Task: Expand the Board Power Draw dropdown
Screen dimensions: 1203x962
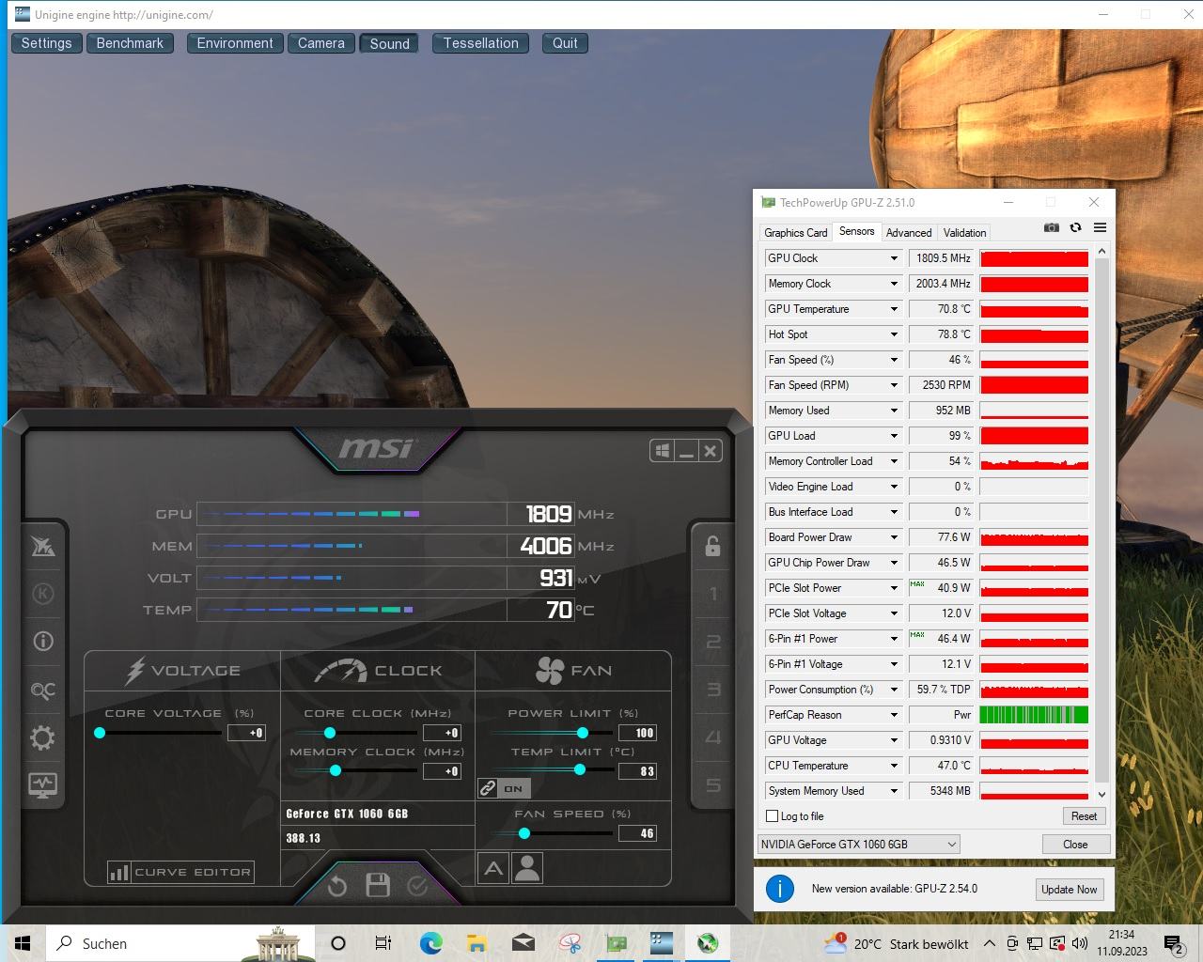Action: pos(894,537)
